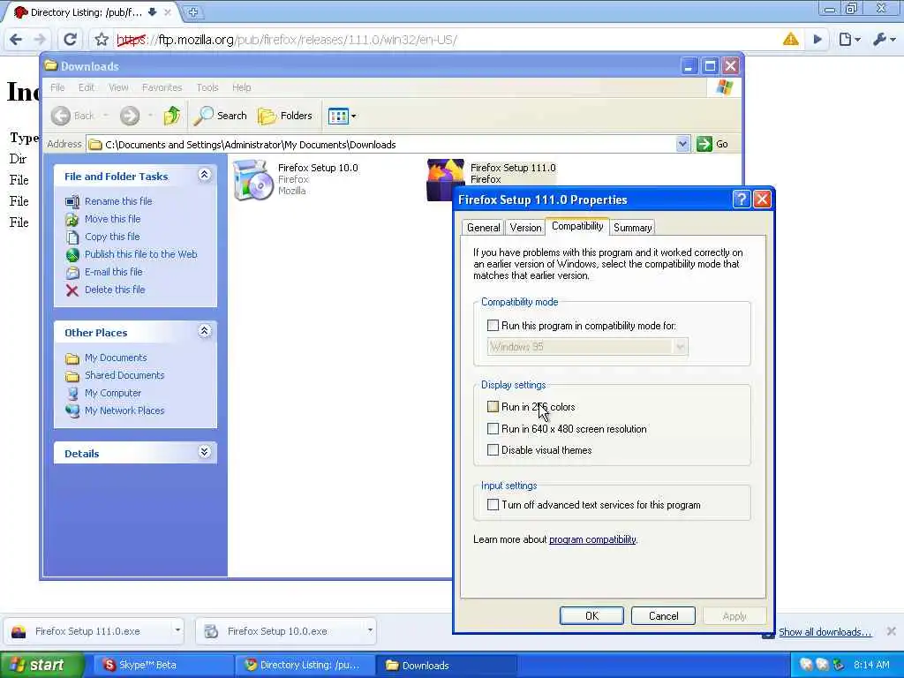Screen dimensions: 904x678
Task: Open Firefox Setup 111.0.exe download item
Action: (87, 631)
